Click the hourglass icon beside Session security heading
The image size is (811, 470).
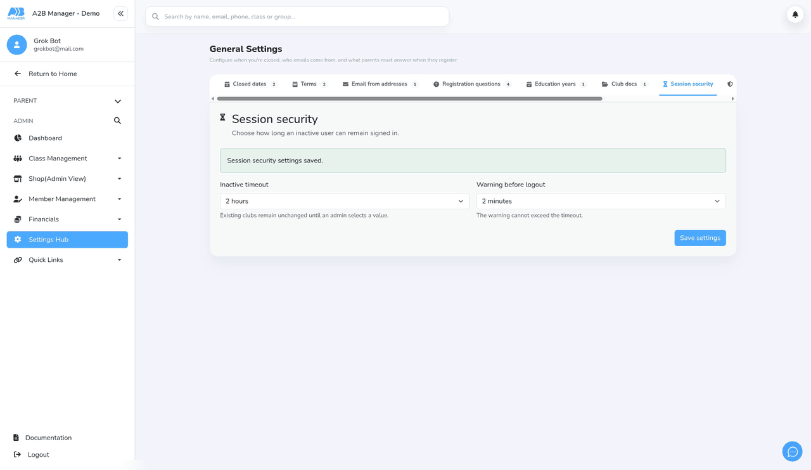[222, 117]
